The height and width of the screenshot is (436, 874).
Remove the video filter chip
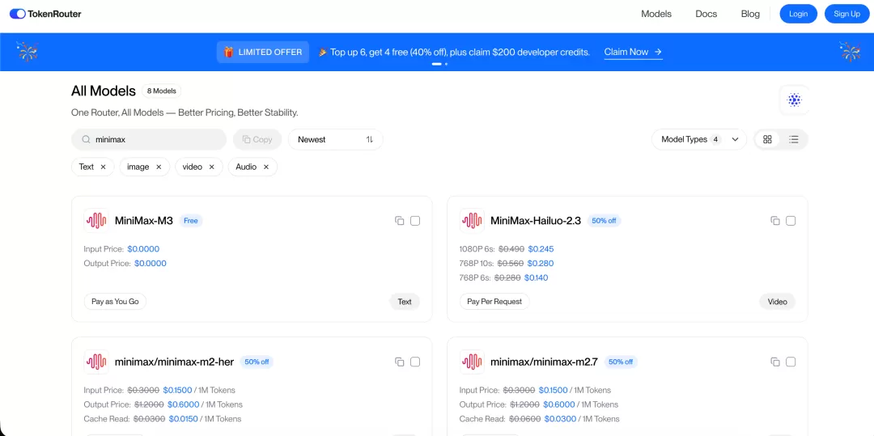pyautogui.click(x=212, y=167)
